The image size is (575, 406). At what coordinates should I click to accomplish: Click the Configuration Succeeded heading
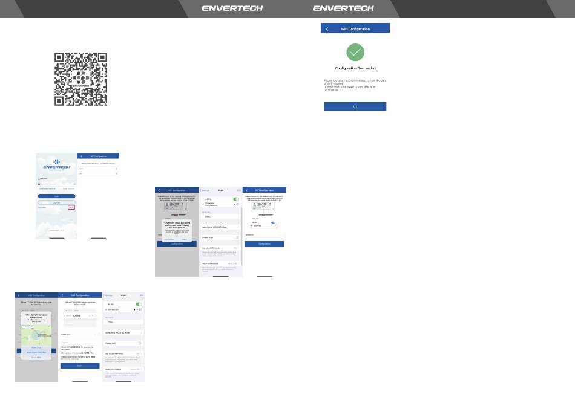click(355, 68)
